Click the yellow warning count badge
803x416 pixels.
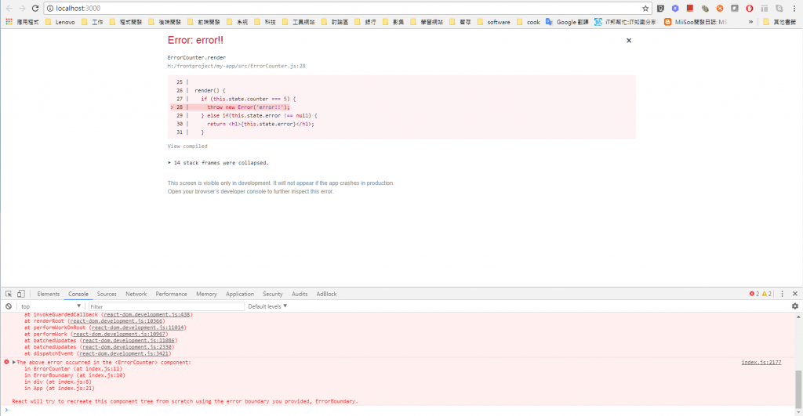767,294
